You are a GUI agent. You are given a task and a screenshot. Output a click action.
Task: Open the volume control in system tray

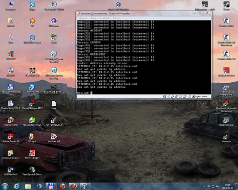(x=217, y=186)
